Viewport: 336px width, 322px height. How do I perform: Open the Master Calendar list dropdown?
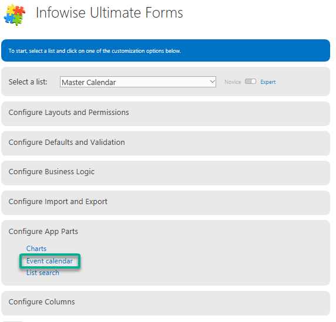138,82
